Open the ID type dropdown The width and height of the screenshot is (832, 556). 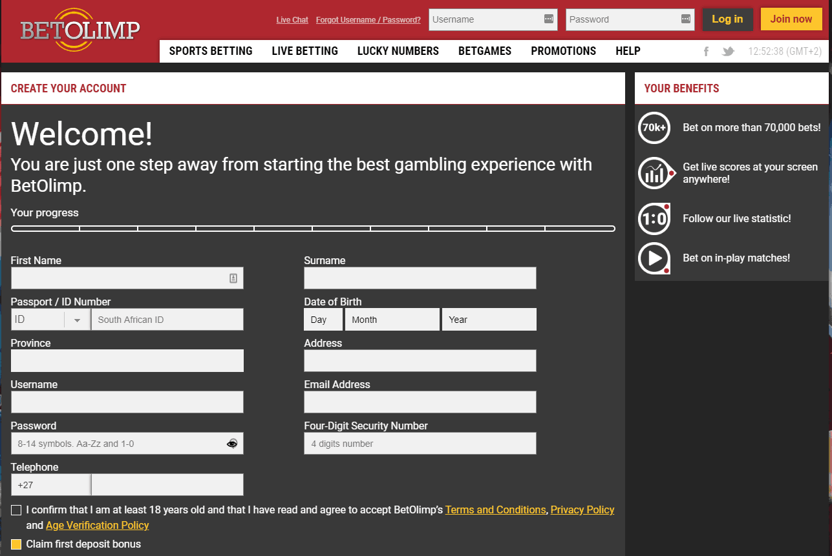(x=50, y=320)
